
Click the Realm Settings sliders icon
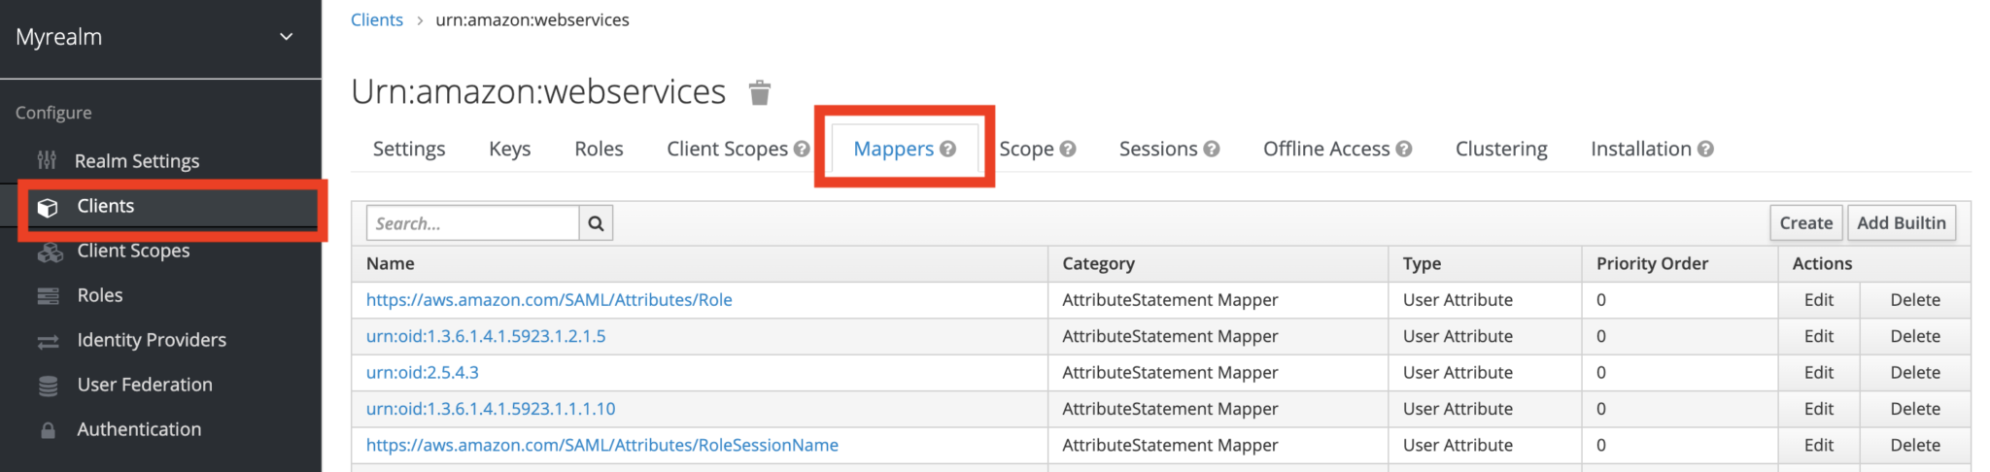coord(47,160)
